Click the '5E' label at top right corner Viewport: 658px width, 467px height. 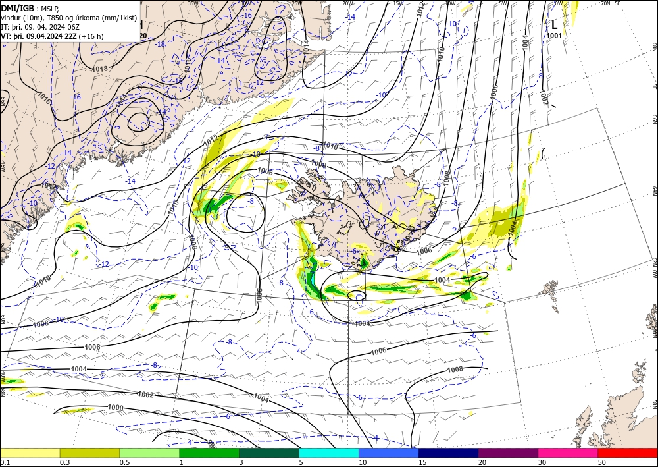click(618, 3)
